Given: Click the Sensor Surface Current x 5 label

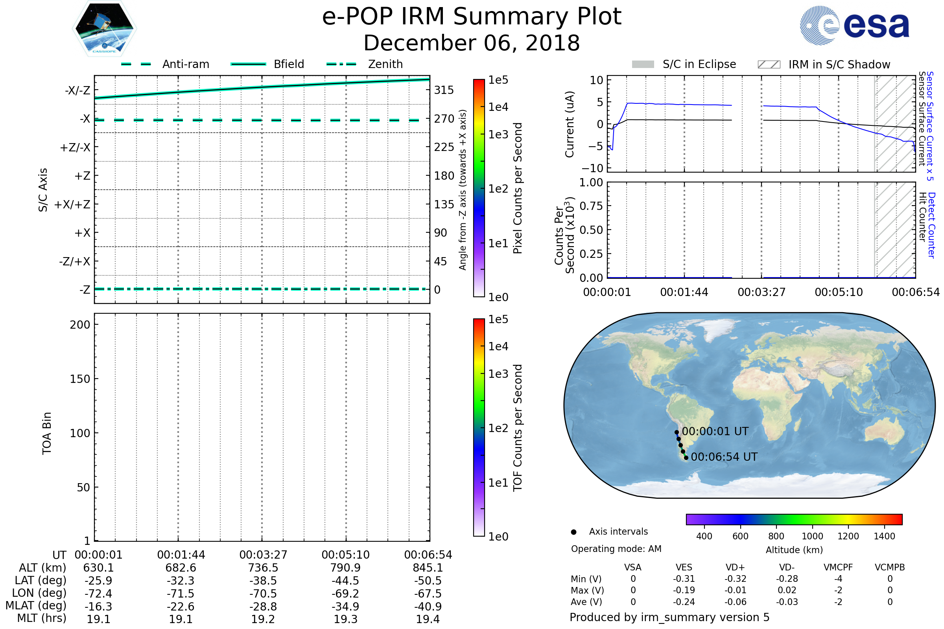Looking at the screenshot, I should point(930,126).
